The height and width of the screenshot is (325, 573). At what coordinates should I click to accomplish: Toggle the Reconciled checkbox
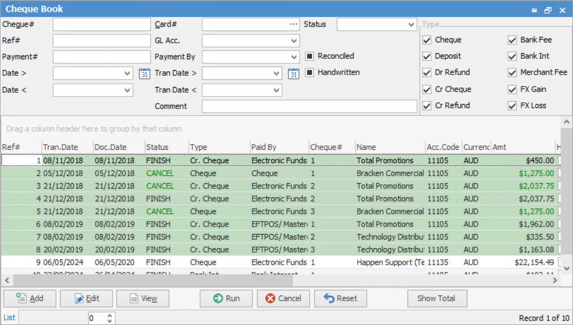pos(310,56)
